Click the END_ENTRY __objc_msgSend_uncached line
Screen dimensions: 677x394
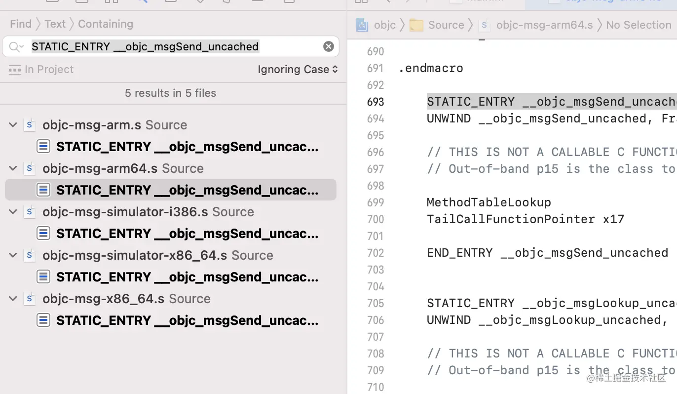coord(548,253)
